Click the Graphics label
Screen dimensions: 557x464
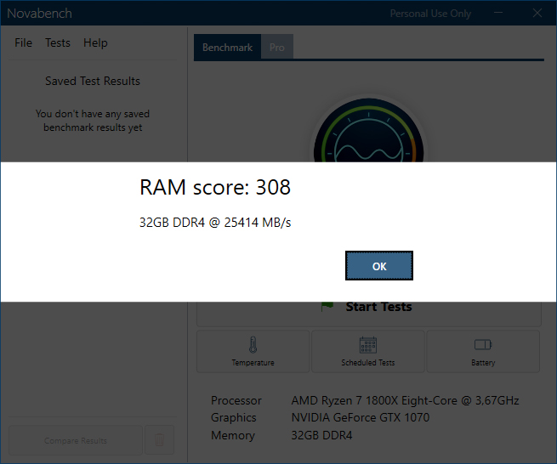coord(233,418)
